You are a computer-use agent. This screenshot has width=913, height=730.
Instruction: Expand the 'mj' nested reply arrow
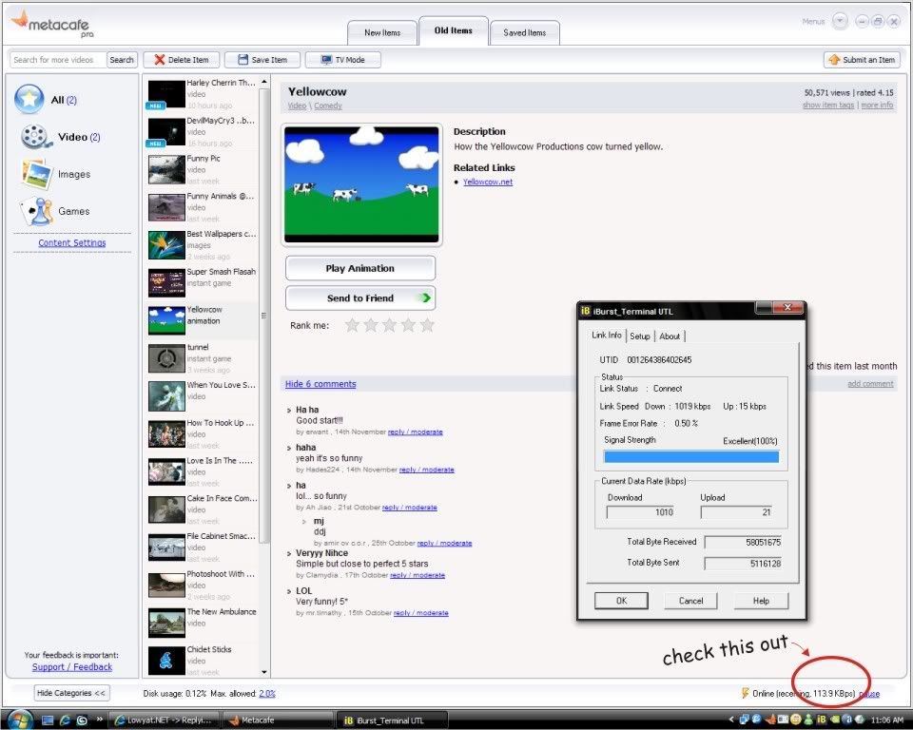coord(304,522)
